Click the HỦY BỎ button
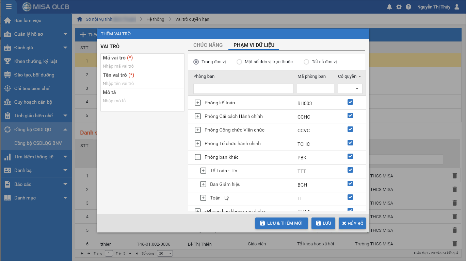 coord(352,223)
